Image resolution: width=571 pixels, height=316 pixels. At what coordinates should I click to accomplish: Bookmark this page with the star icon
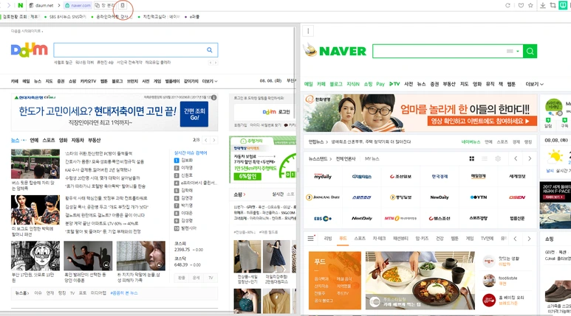(x=530, y=5)
